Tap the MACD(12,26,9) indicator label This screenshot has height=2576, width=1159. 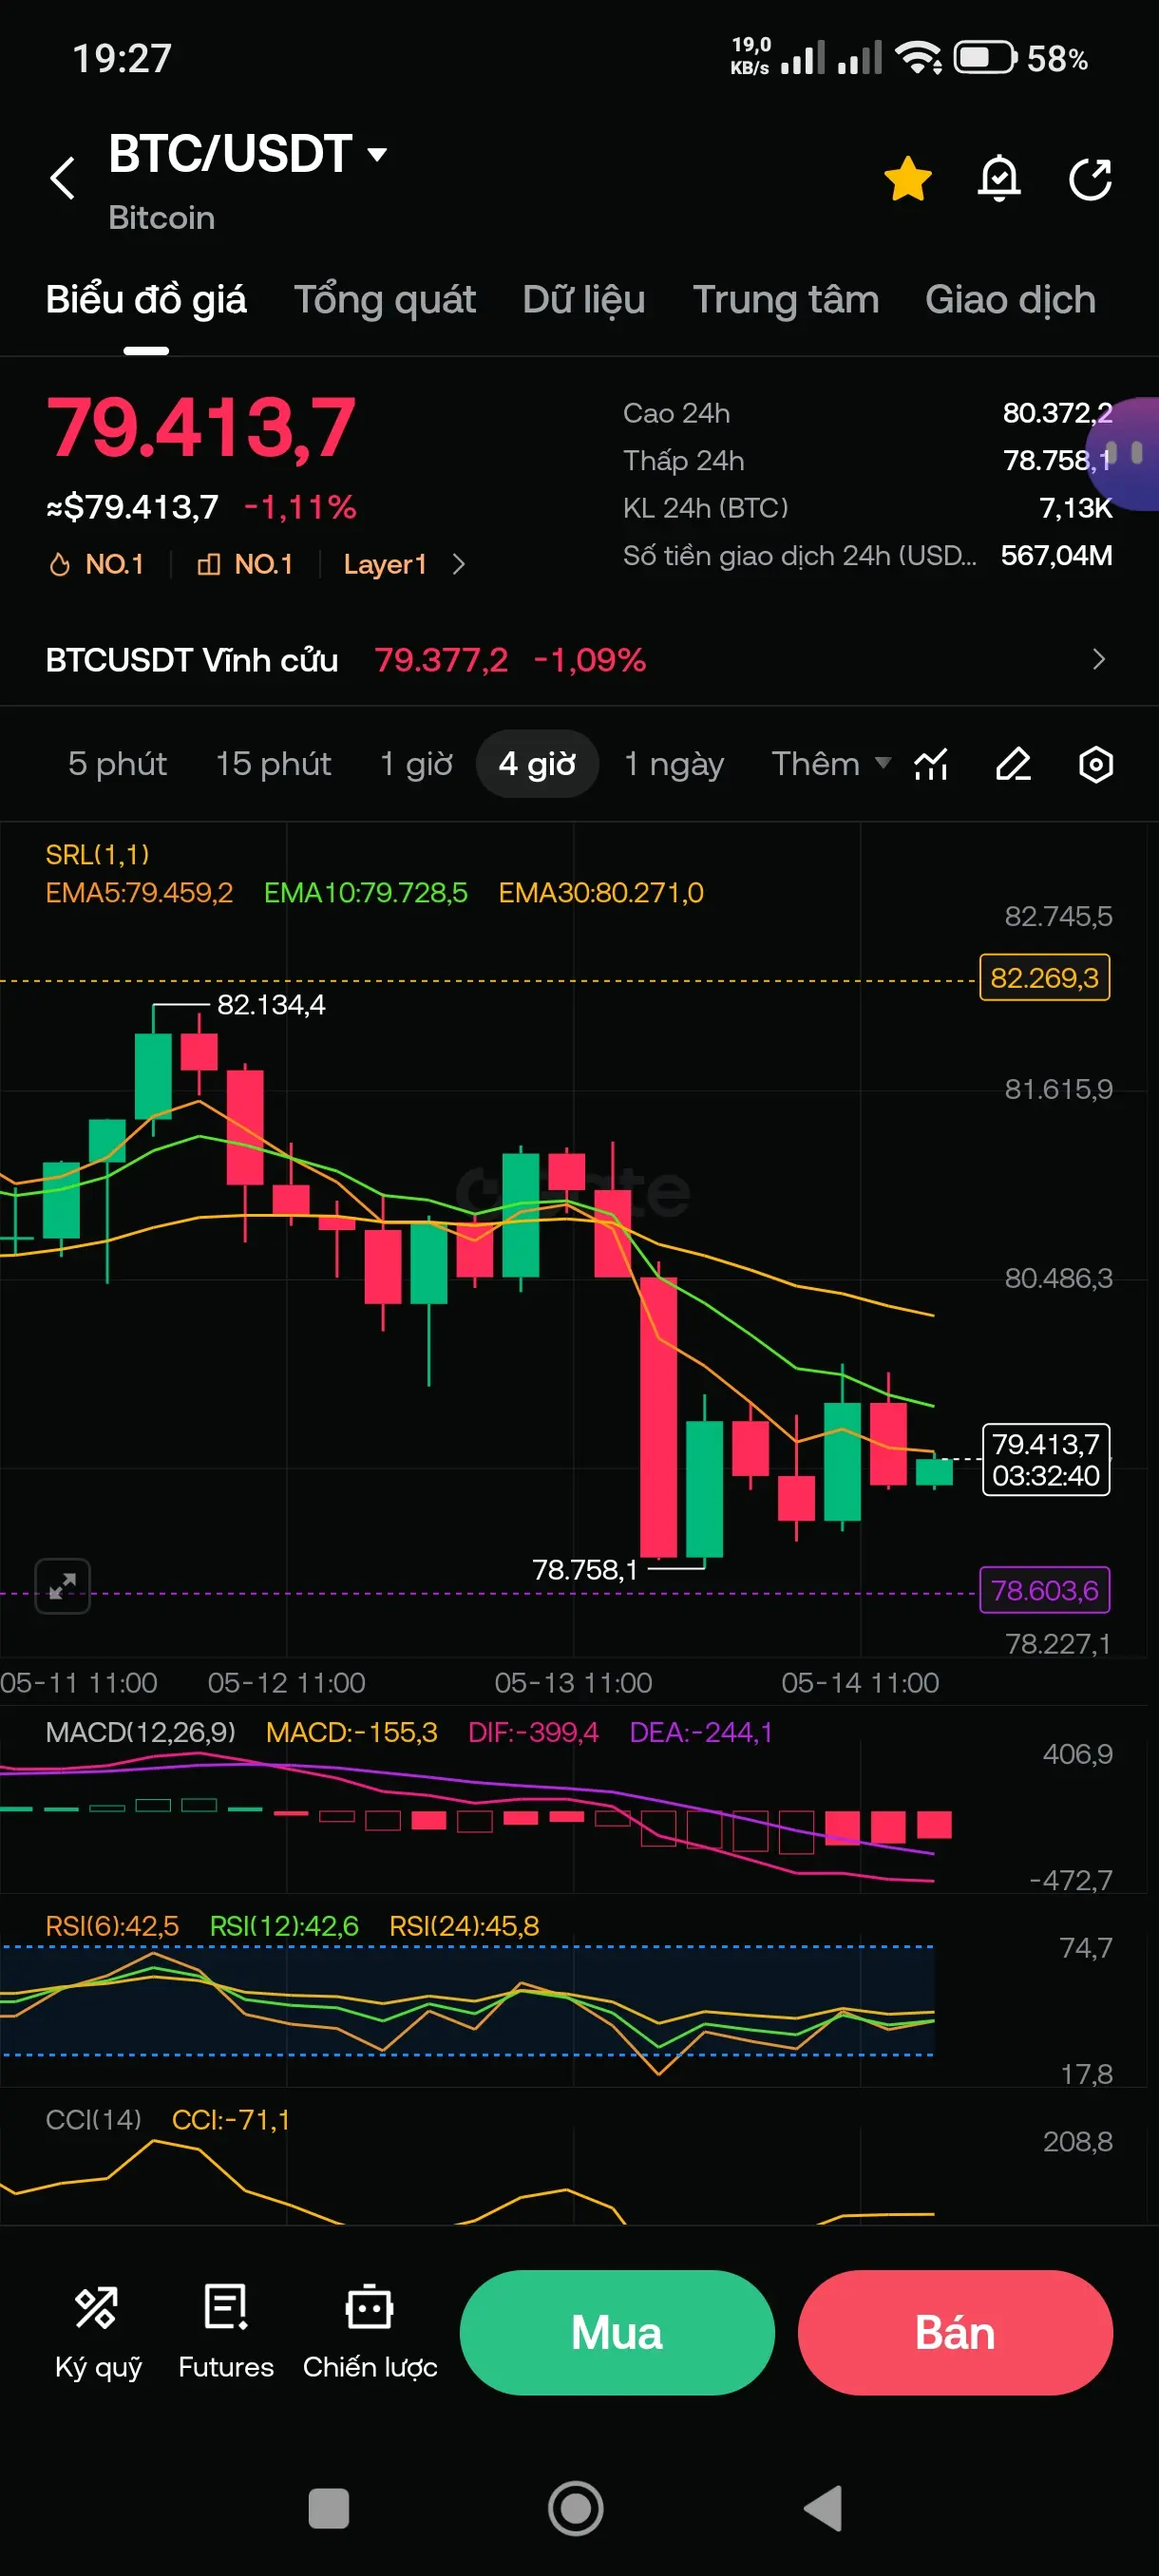[x=141, y=1732]
